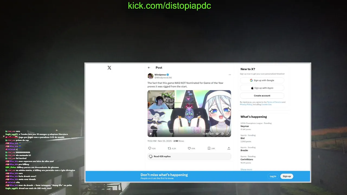
Task: Click the X logo icon
Action: coord(109,68)
